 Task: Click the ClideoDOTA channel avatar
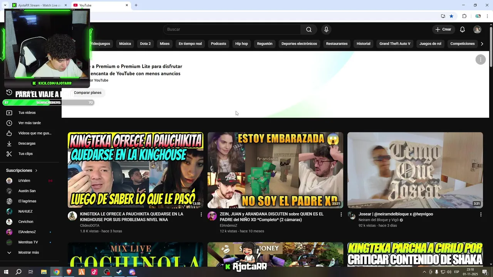tap(72, 216)
